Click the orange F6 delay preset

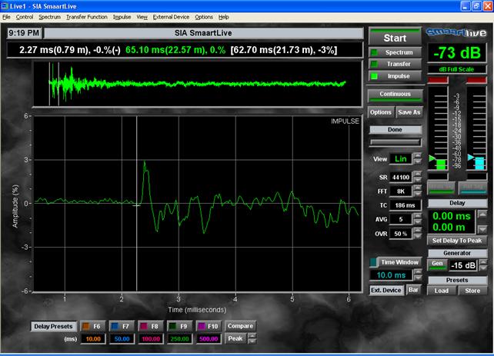pyautogui.click(x=92, y=326)
